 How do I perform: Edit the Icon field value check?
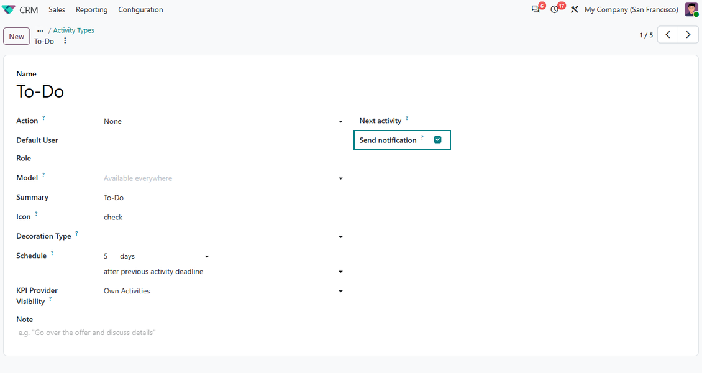coord(224,217)
